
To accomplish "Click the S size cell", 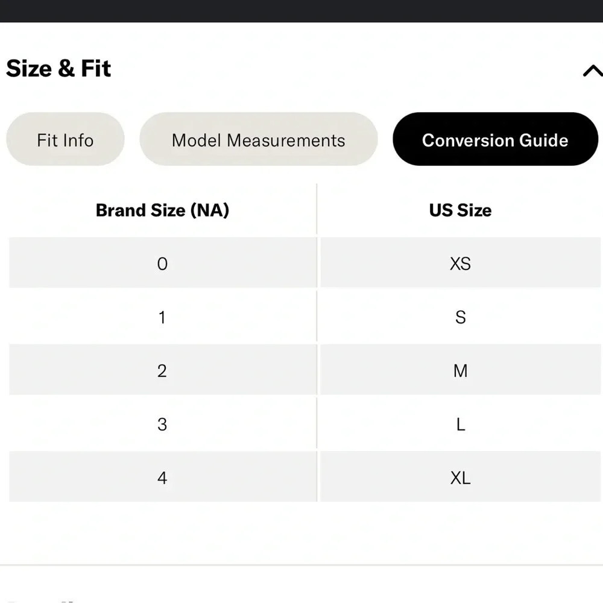I will [x=460, y=317].
